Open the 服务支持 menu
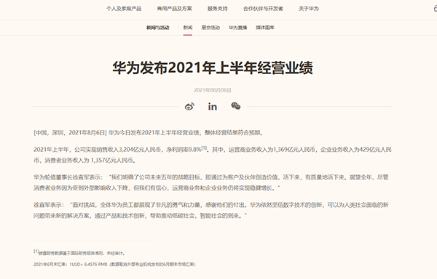 coord(217,9)
